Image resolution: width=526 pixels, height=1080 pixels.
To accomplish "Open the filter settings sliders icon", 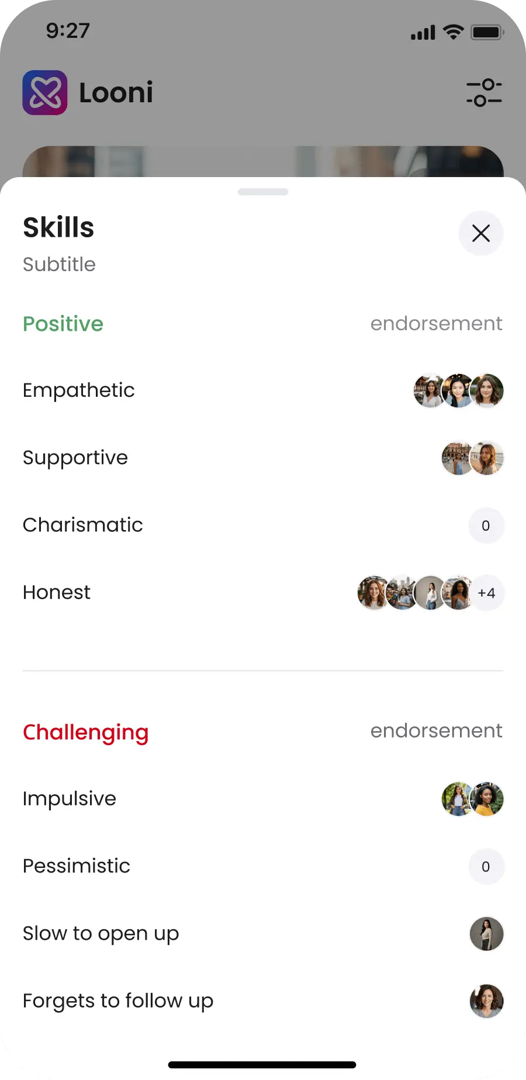I will tap(484, 93).
